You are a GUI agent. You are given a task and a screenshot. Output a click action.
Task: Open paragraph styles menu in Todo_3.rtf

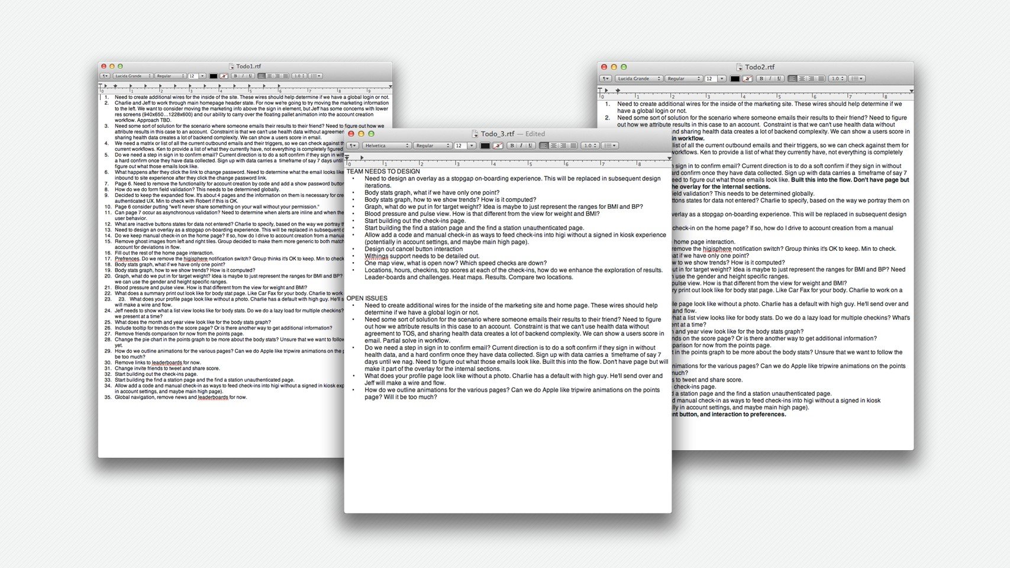click(x=353, y=146)
